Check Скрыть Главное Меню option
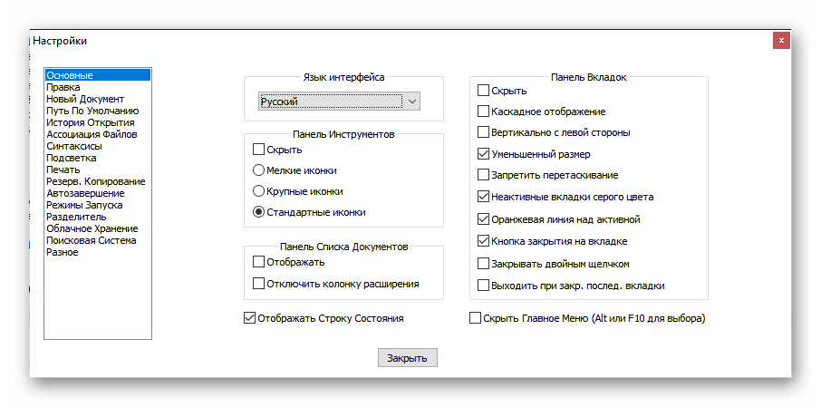 click(476, 318)
